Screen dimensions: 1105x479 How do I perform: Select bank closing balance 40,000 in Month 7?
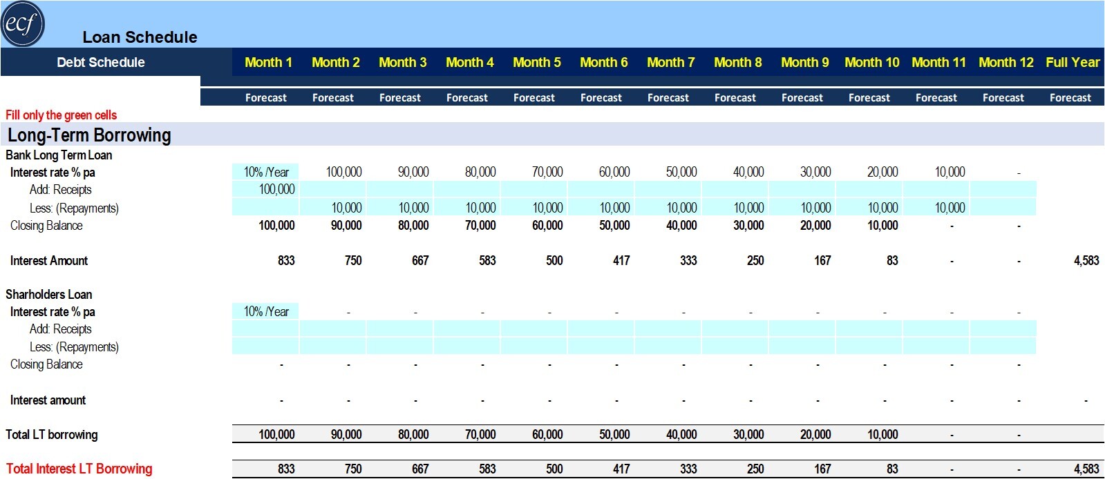681,226
